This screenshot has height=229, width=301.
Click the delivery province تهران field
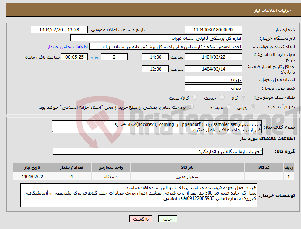(214, 80)
